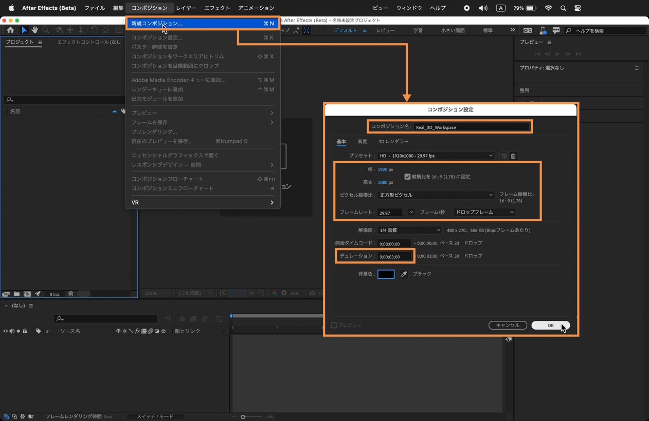Open the (フル画質) resolution dropdown
The width and height of the screenshot is (649, 421).
tap(194, 293)
